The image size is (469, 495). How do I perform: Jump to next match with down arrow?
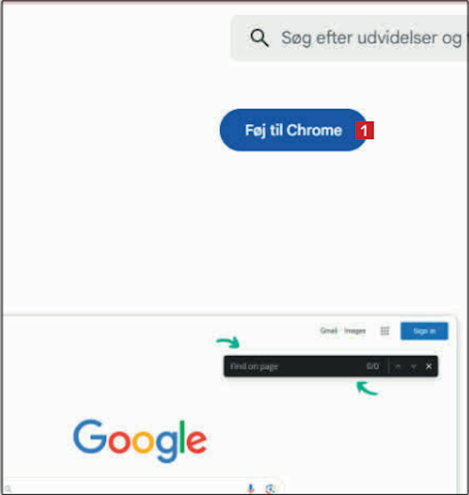pyautogui.click(x=413, y=366)
